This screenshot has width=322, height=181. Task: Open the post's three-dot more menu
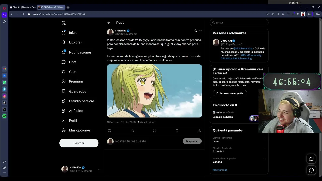pyautogui.click(x=200, y=31)
